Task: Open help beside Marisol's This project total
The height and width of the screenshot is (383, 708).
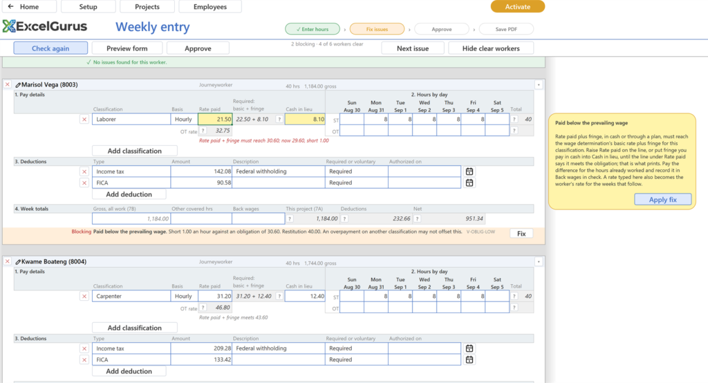Action: 344,218
